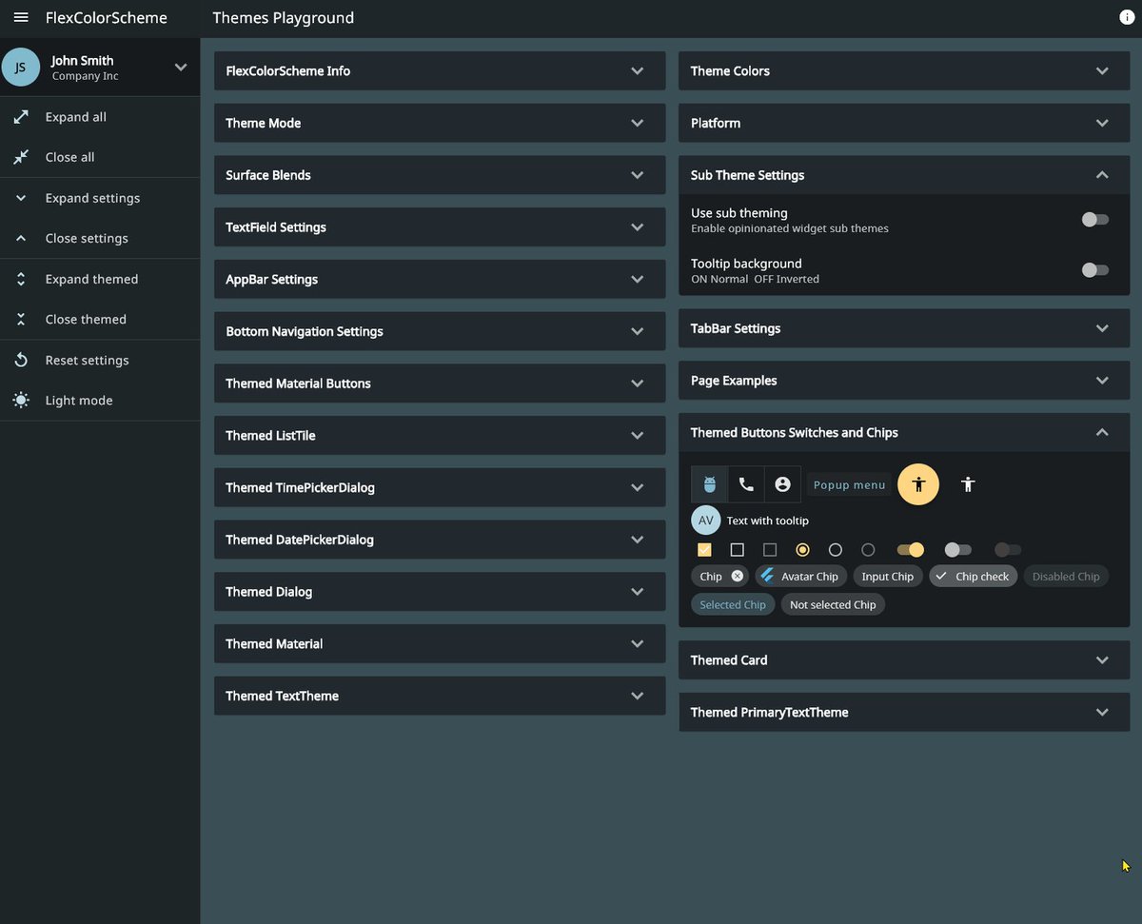This screenshot has width=1142, height=924.
Task: Click Text with tooltip label
Action: [x=768, y=521]
